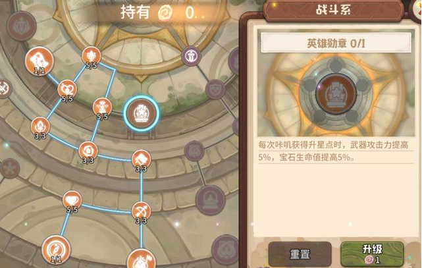Select the heart skill node marked 5/5
422x268 pixels.
point(72,201)
